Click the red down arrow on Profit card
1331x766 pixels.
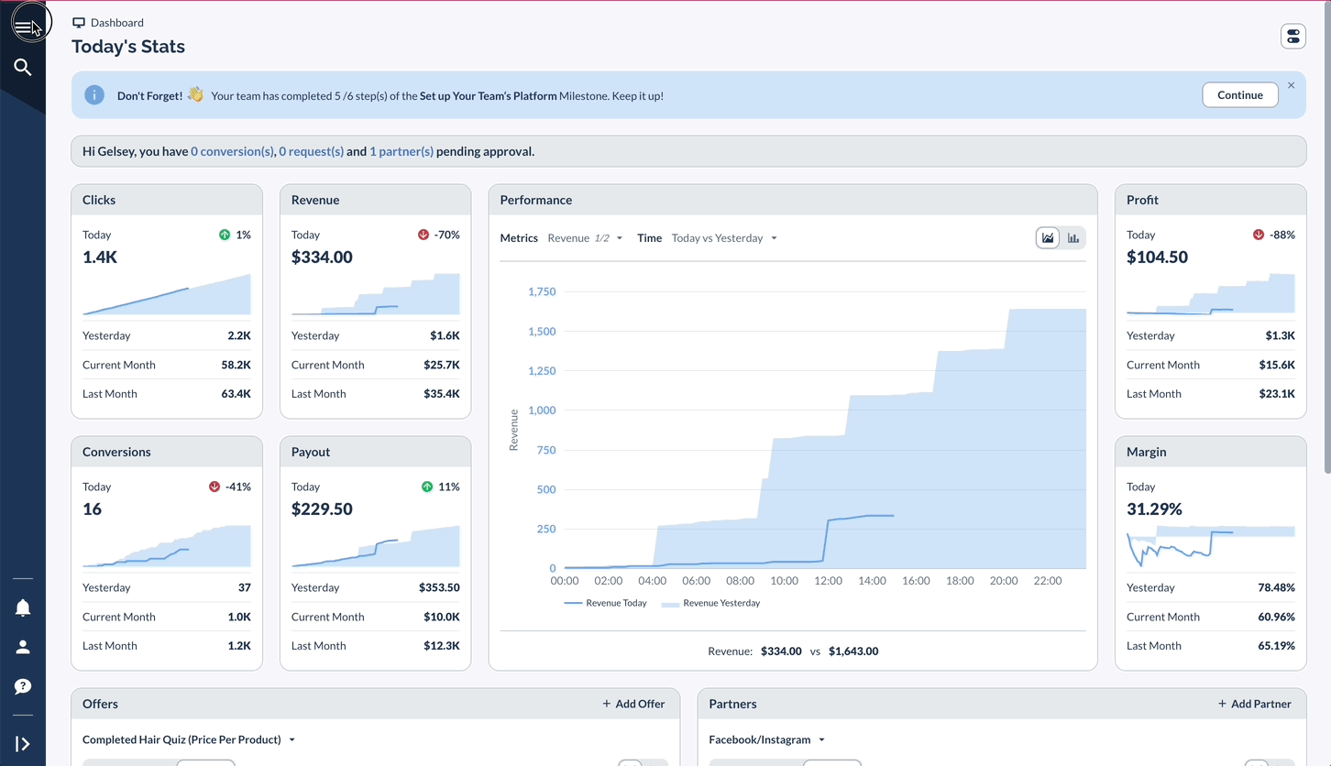click(1259, 235)
